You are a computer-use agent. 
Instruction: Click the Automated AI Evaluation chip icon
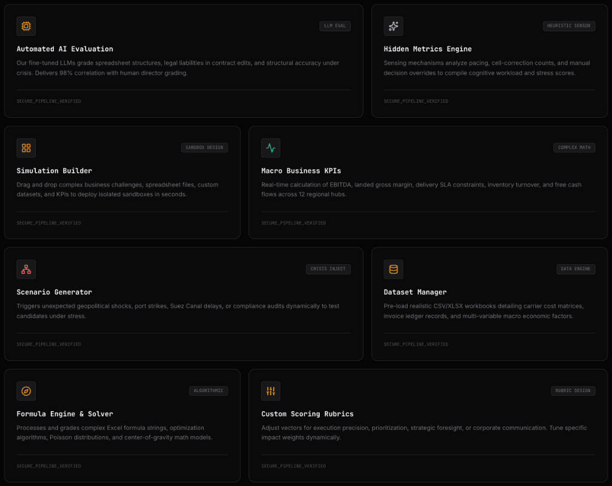[x=26, y=26]
